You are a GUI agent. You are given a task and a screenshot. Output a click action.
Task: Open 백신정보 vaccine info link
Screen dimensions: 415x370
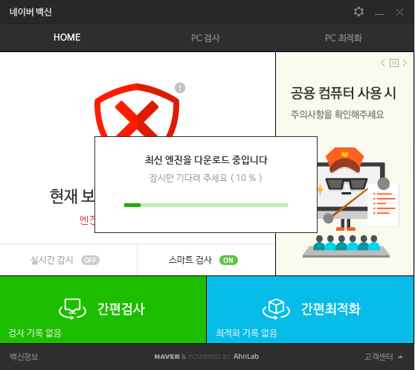(x=24, y=357)
